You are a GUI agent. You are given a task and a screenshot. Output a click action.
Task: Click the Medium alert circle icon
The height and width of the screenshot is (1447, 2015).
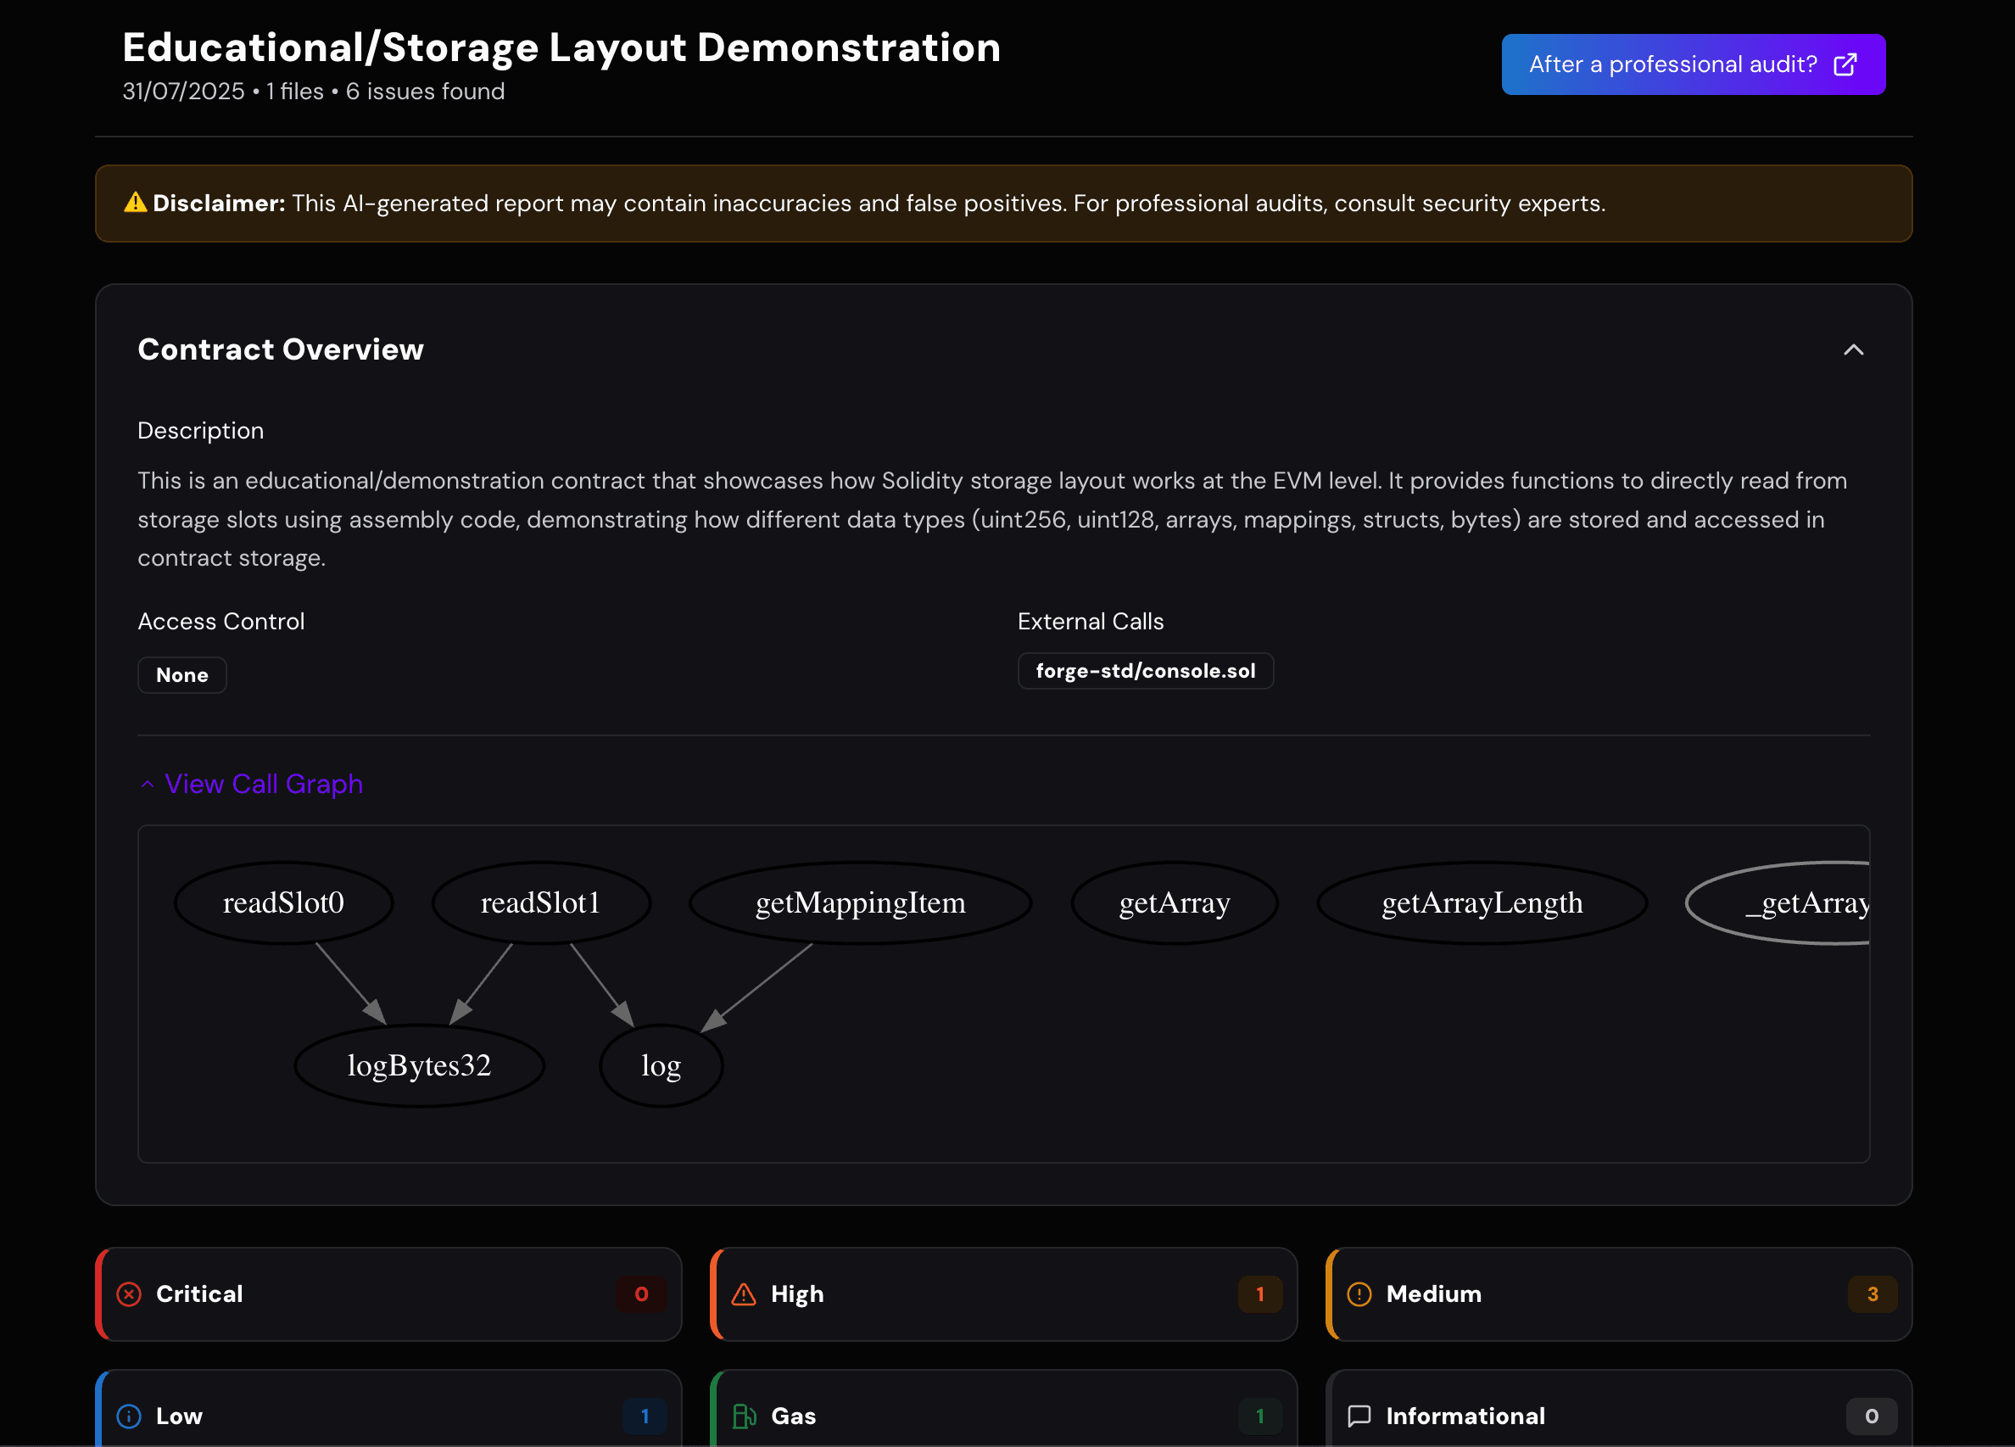click(x=1359, y=1294)
